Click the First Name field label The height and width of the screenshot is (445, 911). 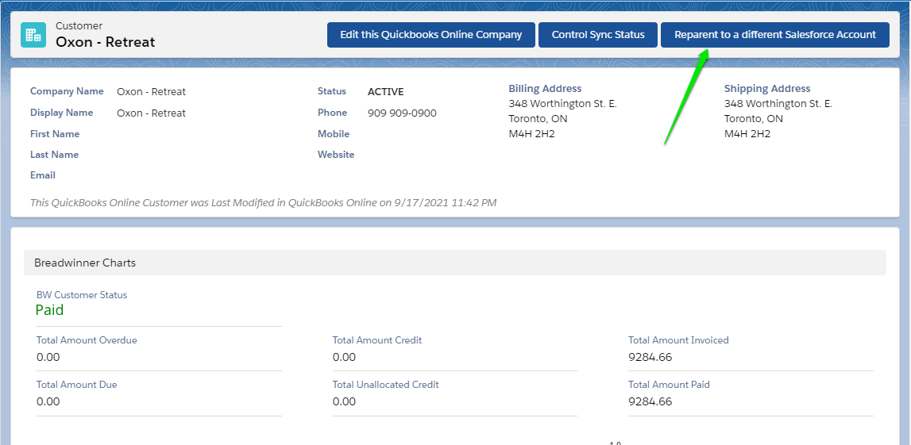coord(55,134)
